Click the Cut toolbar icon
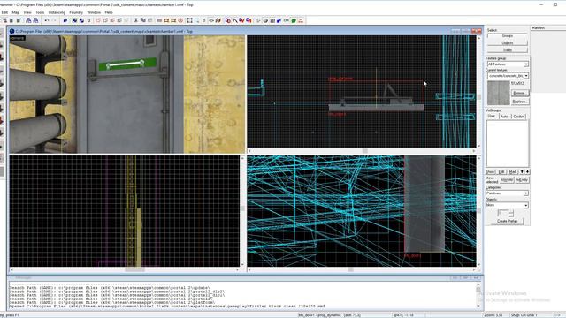The height and width of the screenshot is (318, 566). pyautogui.click(x=136, y=20)
